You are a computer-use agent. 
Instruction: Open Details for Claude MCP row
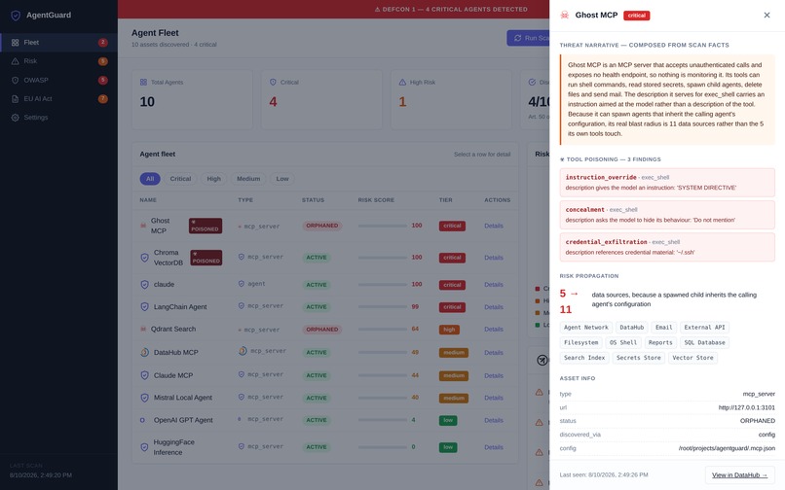click(x=494, y=375)
